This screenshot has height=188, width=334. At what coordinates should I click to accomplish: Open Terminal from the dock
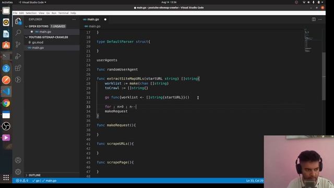[6, 57]
